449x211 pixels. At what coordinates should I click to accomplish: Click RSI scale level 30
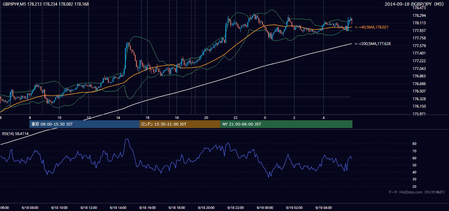point(415,179)
